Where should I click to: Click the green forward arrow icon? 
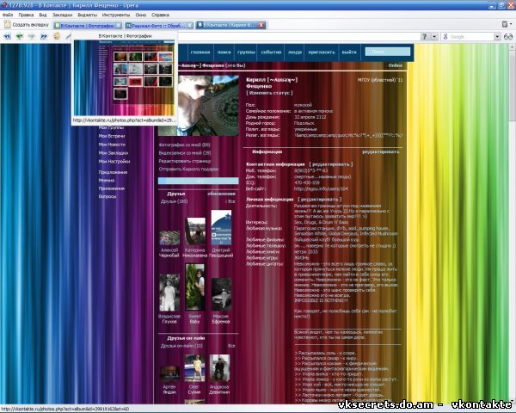(32, 36)
